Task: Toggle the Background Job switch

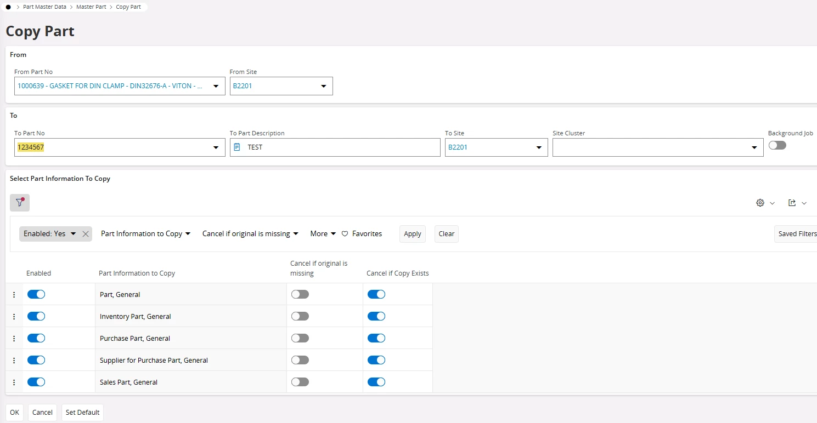Action: coord(777,145)
